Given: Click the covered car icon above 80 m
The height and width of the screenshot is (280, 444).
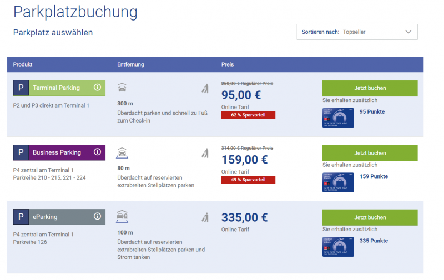Looking at the screenshot, I should [x=123, y=152].
